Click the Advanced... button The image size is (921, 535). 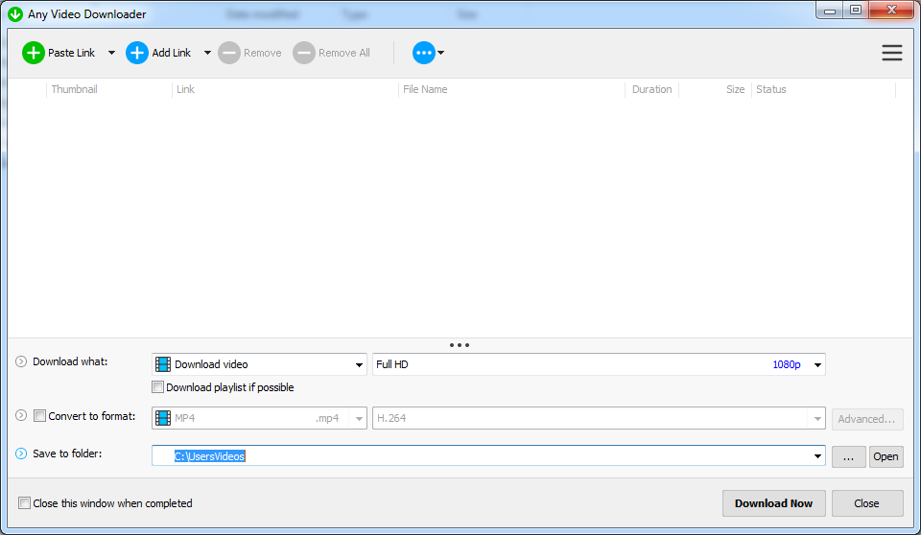pyautogui.click(x=867, y=419)
